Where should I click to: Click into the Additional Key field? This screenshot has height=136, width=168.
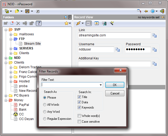[x=114, y=64]
